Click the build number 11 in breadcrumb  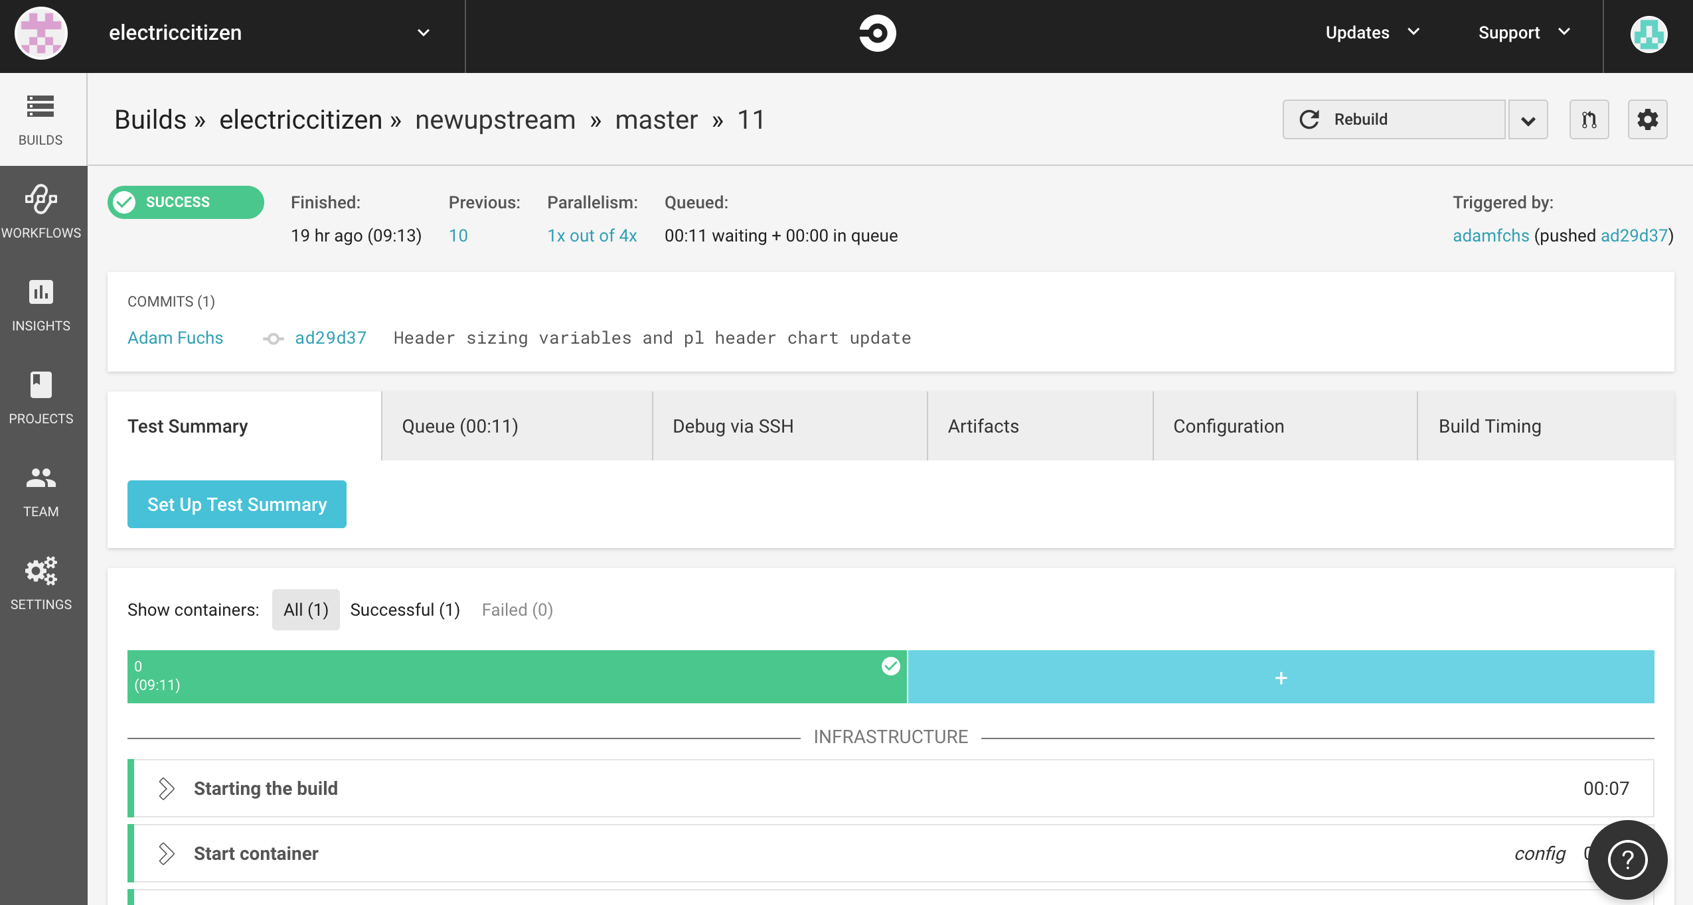coord(751,120)
